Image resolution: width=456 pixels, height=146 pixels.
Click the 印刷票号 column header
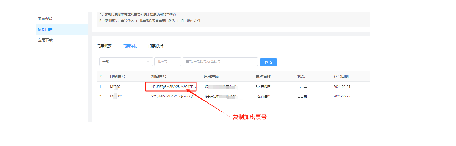tap(117, 76)
